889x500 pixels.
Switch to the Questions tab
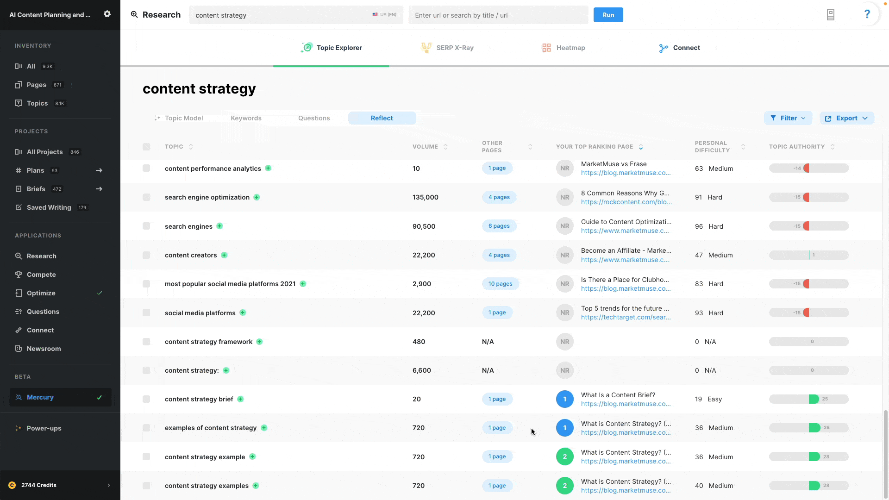click(x=314, y=118)
